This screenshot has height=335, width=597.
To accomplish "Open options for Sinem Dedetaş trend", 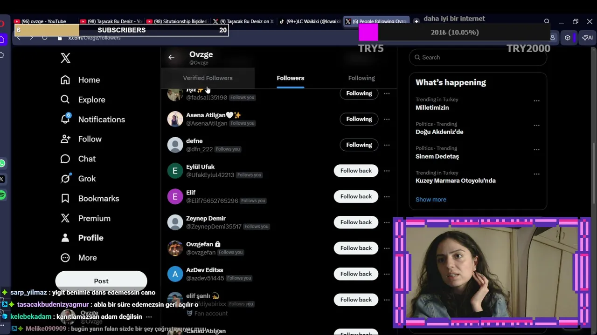I will pos(536,149).
